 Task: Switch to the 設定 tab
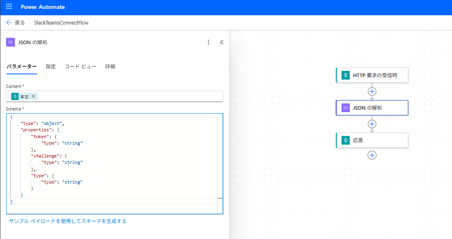tap(51, 66)
